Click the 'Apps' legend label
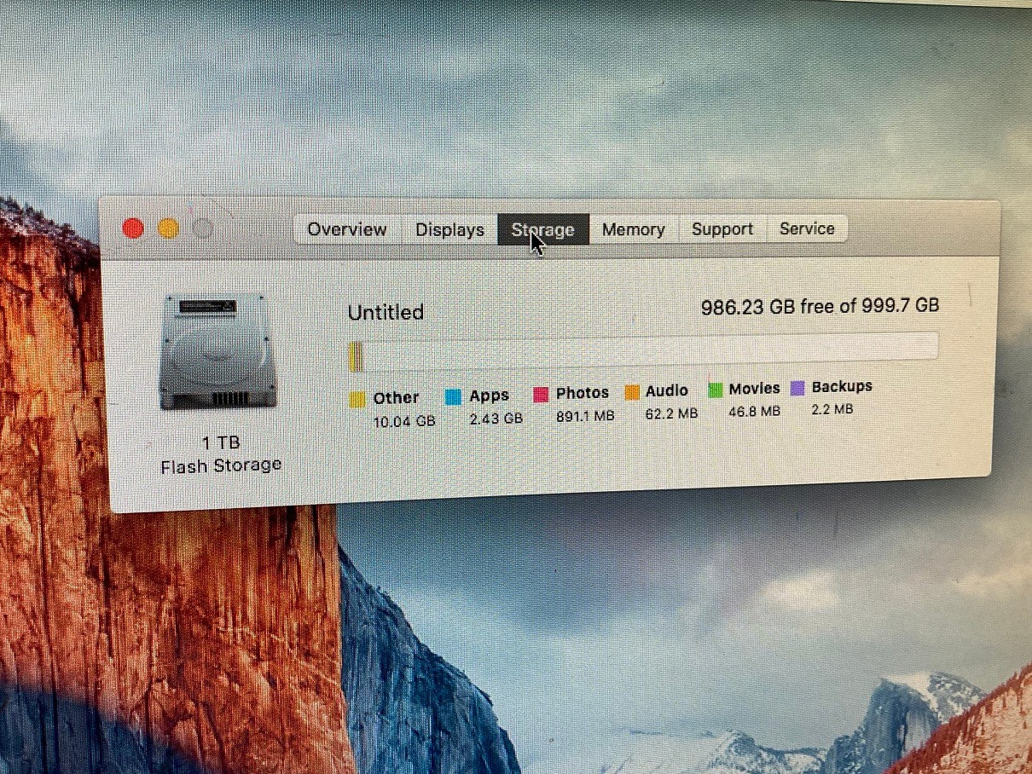Screen dimensions: 1032x774 pyautogui.click(x=489, y=396)
